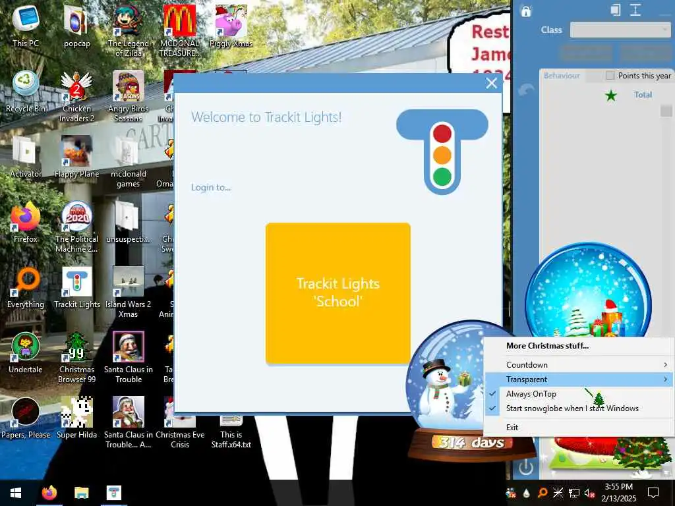The width and height of the screenshot is (675, 506).
Task: Click the green star column header
Action: [611, 95]
